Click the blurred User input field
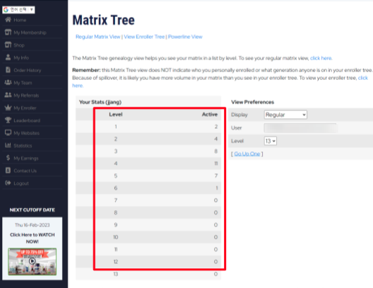373x288 pixels. (301, 128)
